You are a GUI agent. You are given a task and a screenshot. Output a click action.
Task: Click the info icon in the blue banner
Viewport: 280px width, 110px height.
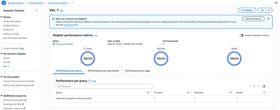coord(53,19)
